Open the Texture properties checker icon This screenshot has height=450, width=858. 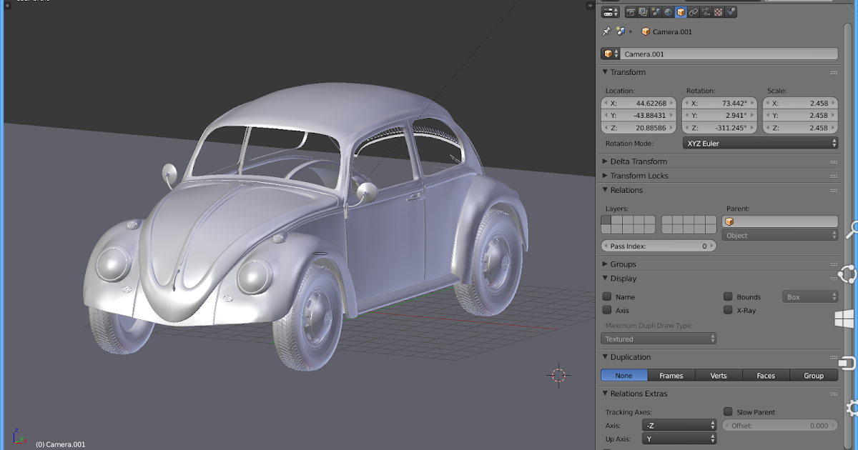[x=718, y=12]
